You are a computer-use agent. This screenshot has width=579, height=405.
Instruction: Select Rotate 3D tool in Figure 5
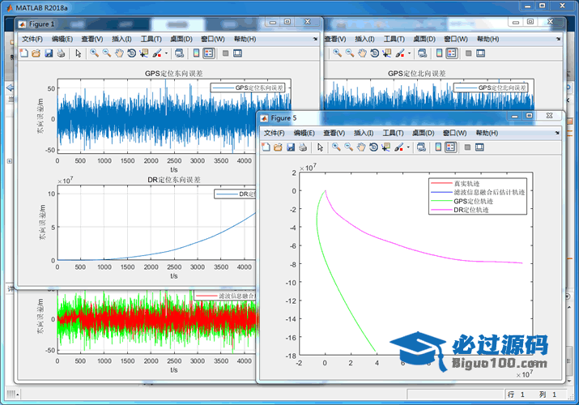pyautogui.click(x=373, y=147)
